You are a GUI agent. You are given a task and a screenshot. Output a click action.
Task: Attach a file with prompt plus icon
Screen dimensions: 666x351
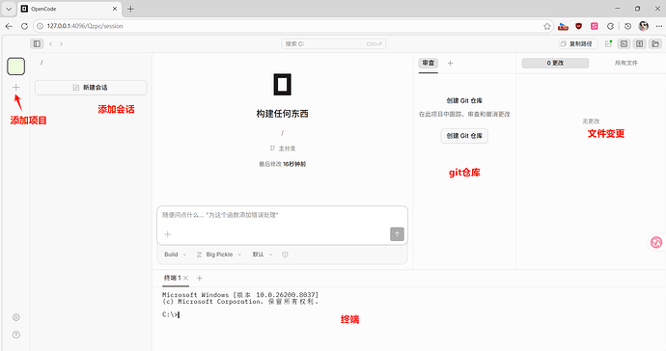(168, 234)
